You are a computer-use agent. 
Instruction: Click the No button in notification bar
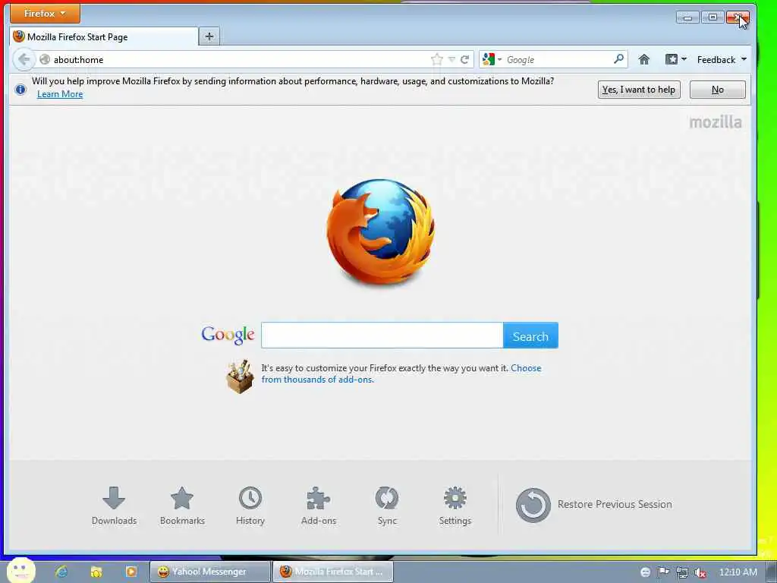(x=718, y=90)
